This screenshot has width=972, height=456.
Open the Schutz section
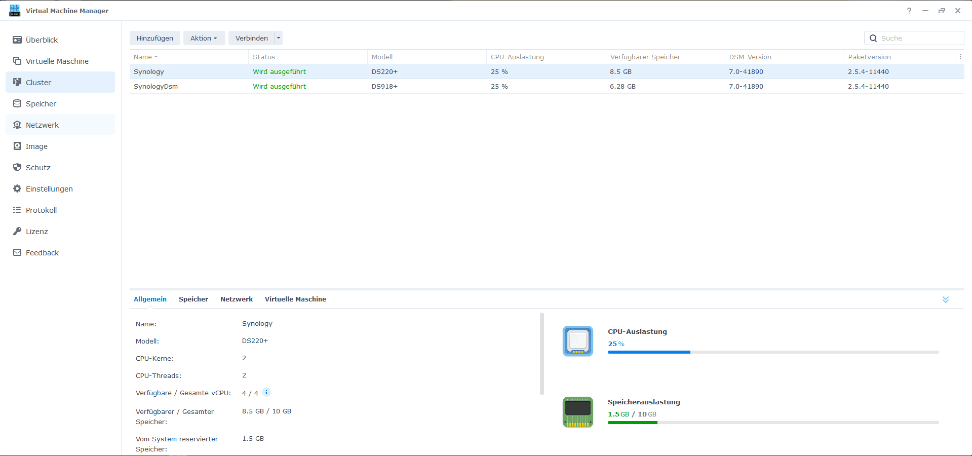pyautogui.click(x=60, y=167)
